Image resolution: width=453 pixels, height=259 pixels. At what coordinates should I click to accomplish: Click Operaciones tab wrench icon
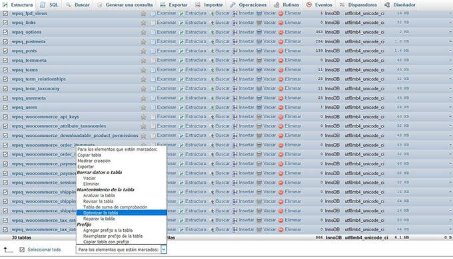click(232, 5)
